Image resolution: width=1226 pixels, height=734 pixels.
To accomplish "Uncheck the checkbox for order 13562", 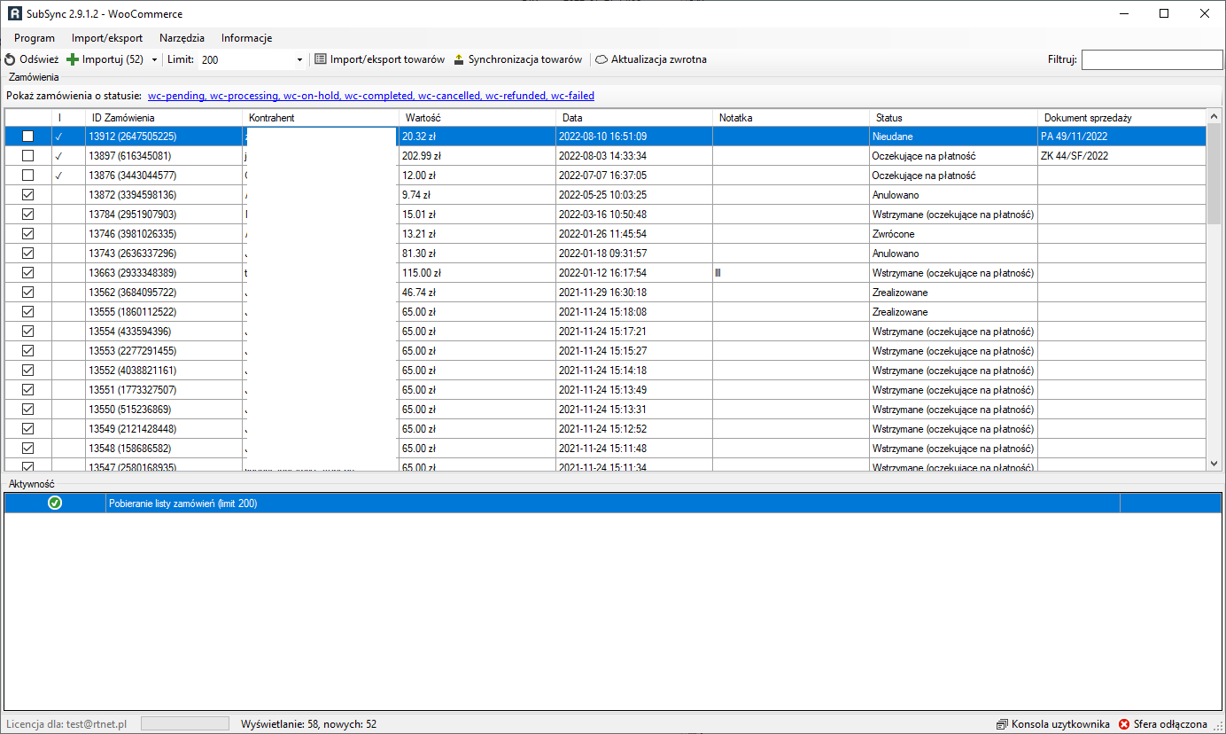I will point(28,293).
